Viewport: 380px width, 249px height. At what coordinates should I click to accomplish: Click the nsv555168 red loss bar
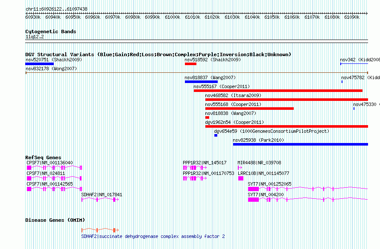(249, 109)
